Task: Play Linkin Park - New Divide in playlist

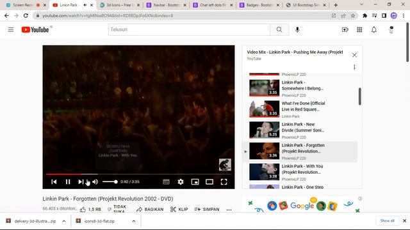Action: coord(300,130)
